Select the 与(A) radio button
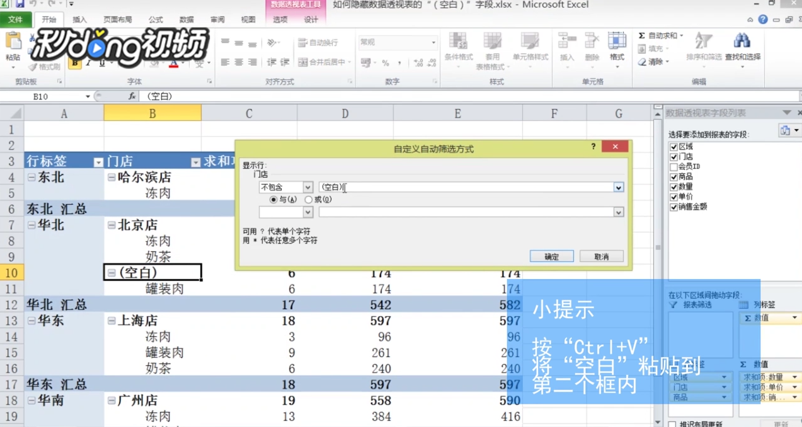 (273, 200)
